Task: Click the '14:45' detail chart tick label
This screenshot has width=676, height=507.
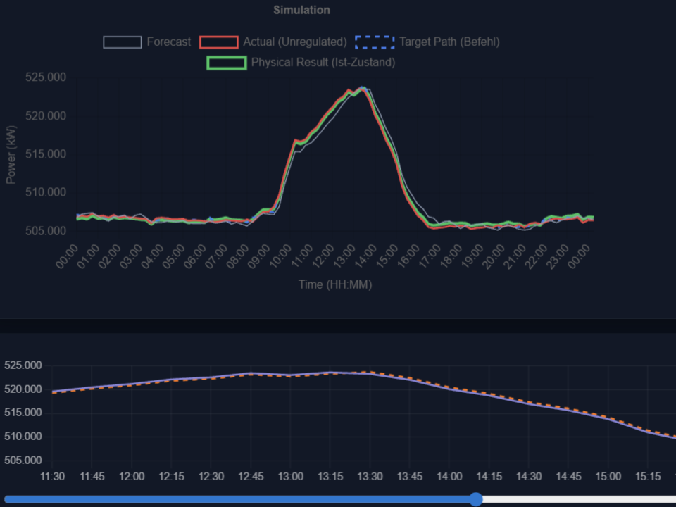Action: (568, 477)
